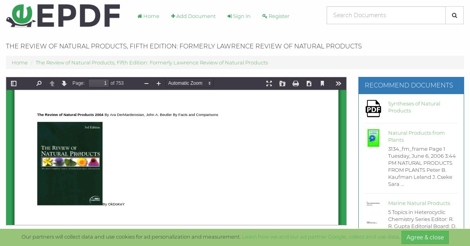The image size is (470, 246).
Task: Open the Automatic Zoom dropdown
Action: (190, 83)
